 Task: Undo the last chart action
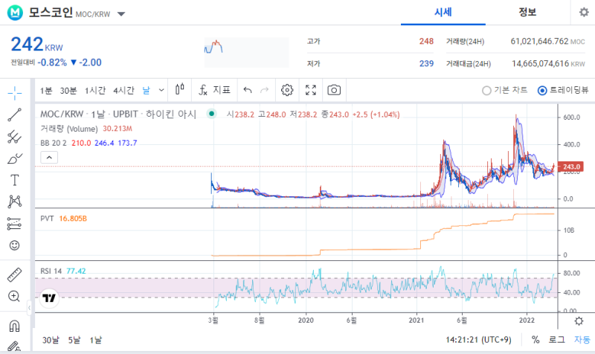(248, 90)
